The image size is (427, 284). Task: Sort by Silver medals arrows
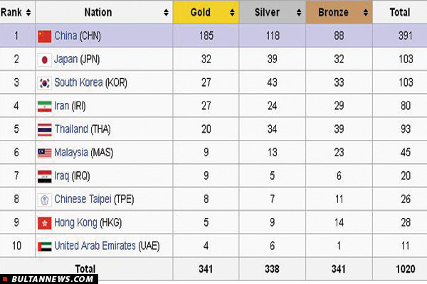click(x=299, y=12)
